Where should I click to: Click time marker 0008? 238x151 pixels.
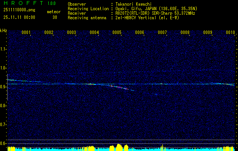tap(185, 32)
